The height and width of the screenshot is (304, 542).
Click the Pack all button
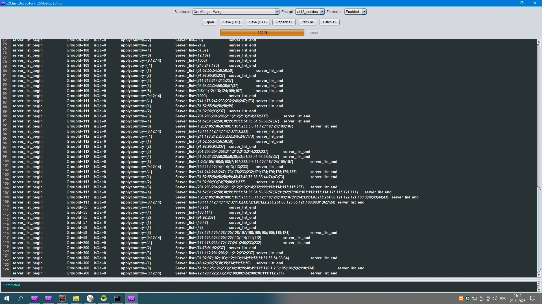pos(307,22)
